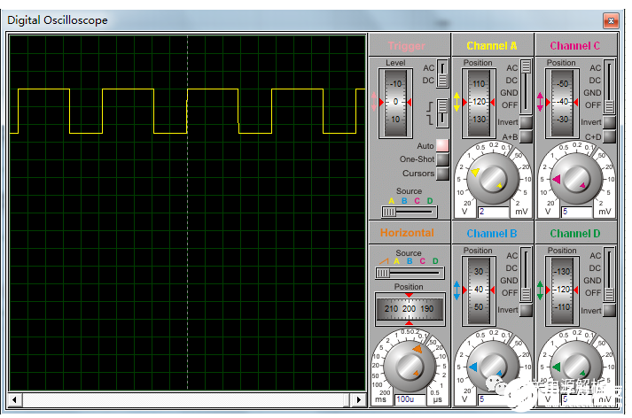The image size is (632, 418).
Task: Click the Channel A volts value field
Action: pyautogui.click(x=492, y=213)
